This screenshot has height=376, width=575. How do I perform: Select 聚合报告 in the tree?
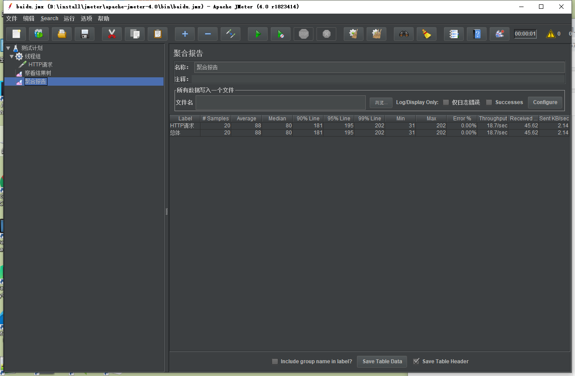36,81
